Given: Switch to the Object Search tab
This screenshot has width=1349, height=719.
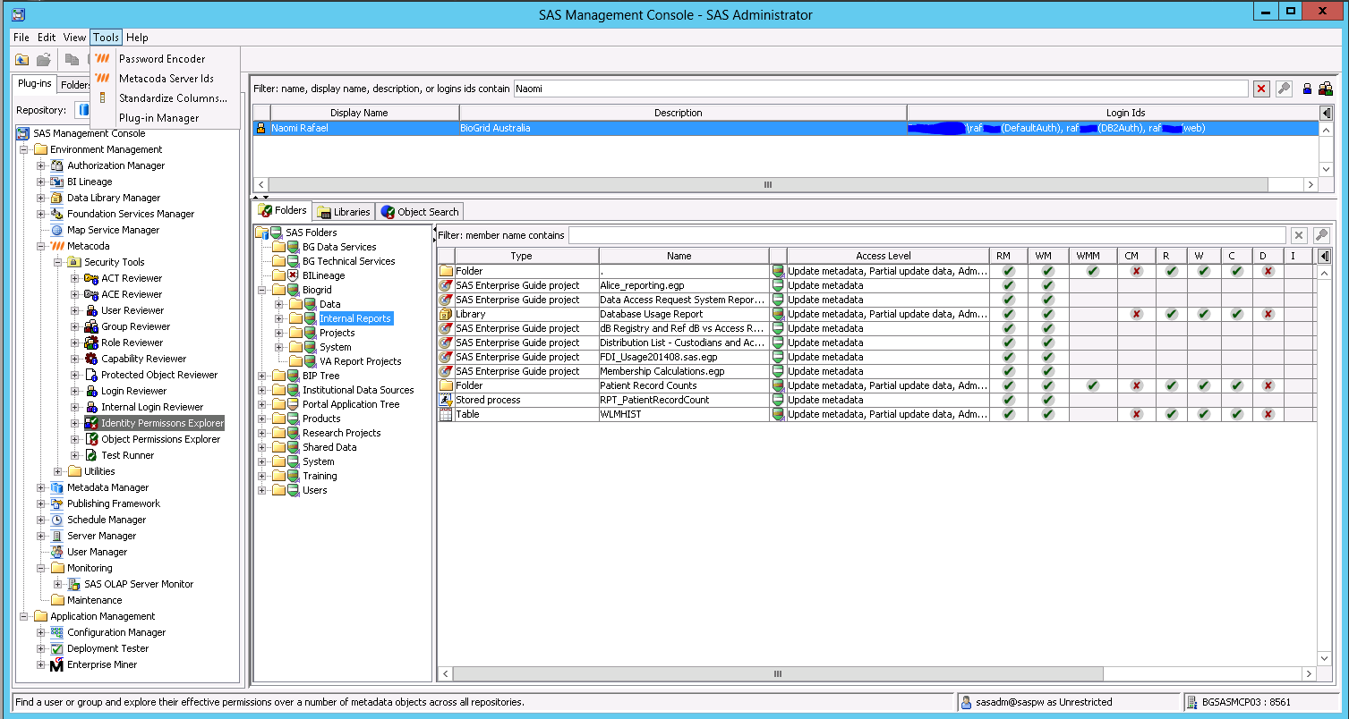Looking at the screenshot, I should (420, 212).
